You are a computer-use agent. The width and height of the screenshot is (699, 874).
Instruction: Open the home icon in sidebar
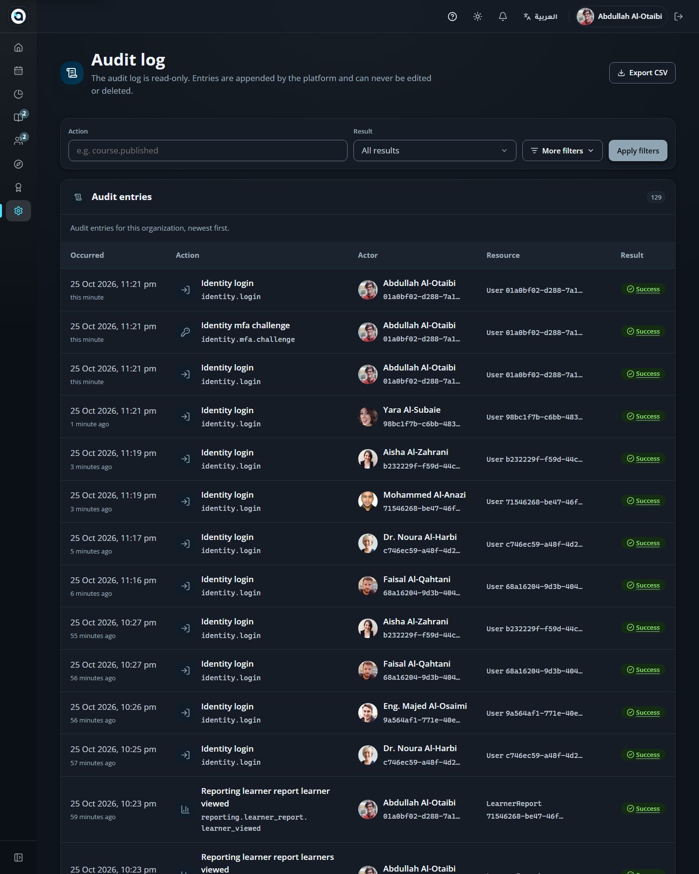click(18, 48)
